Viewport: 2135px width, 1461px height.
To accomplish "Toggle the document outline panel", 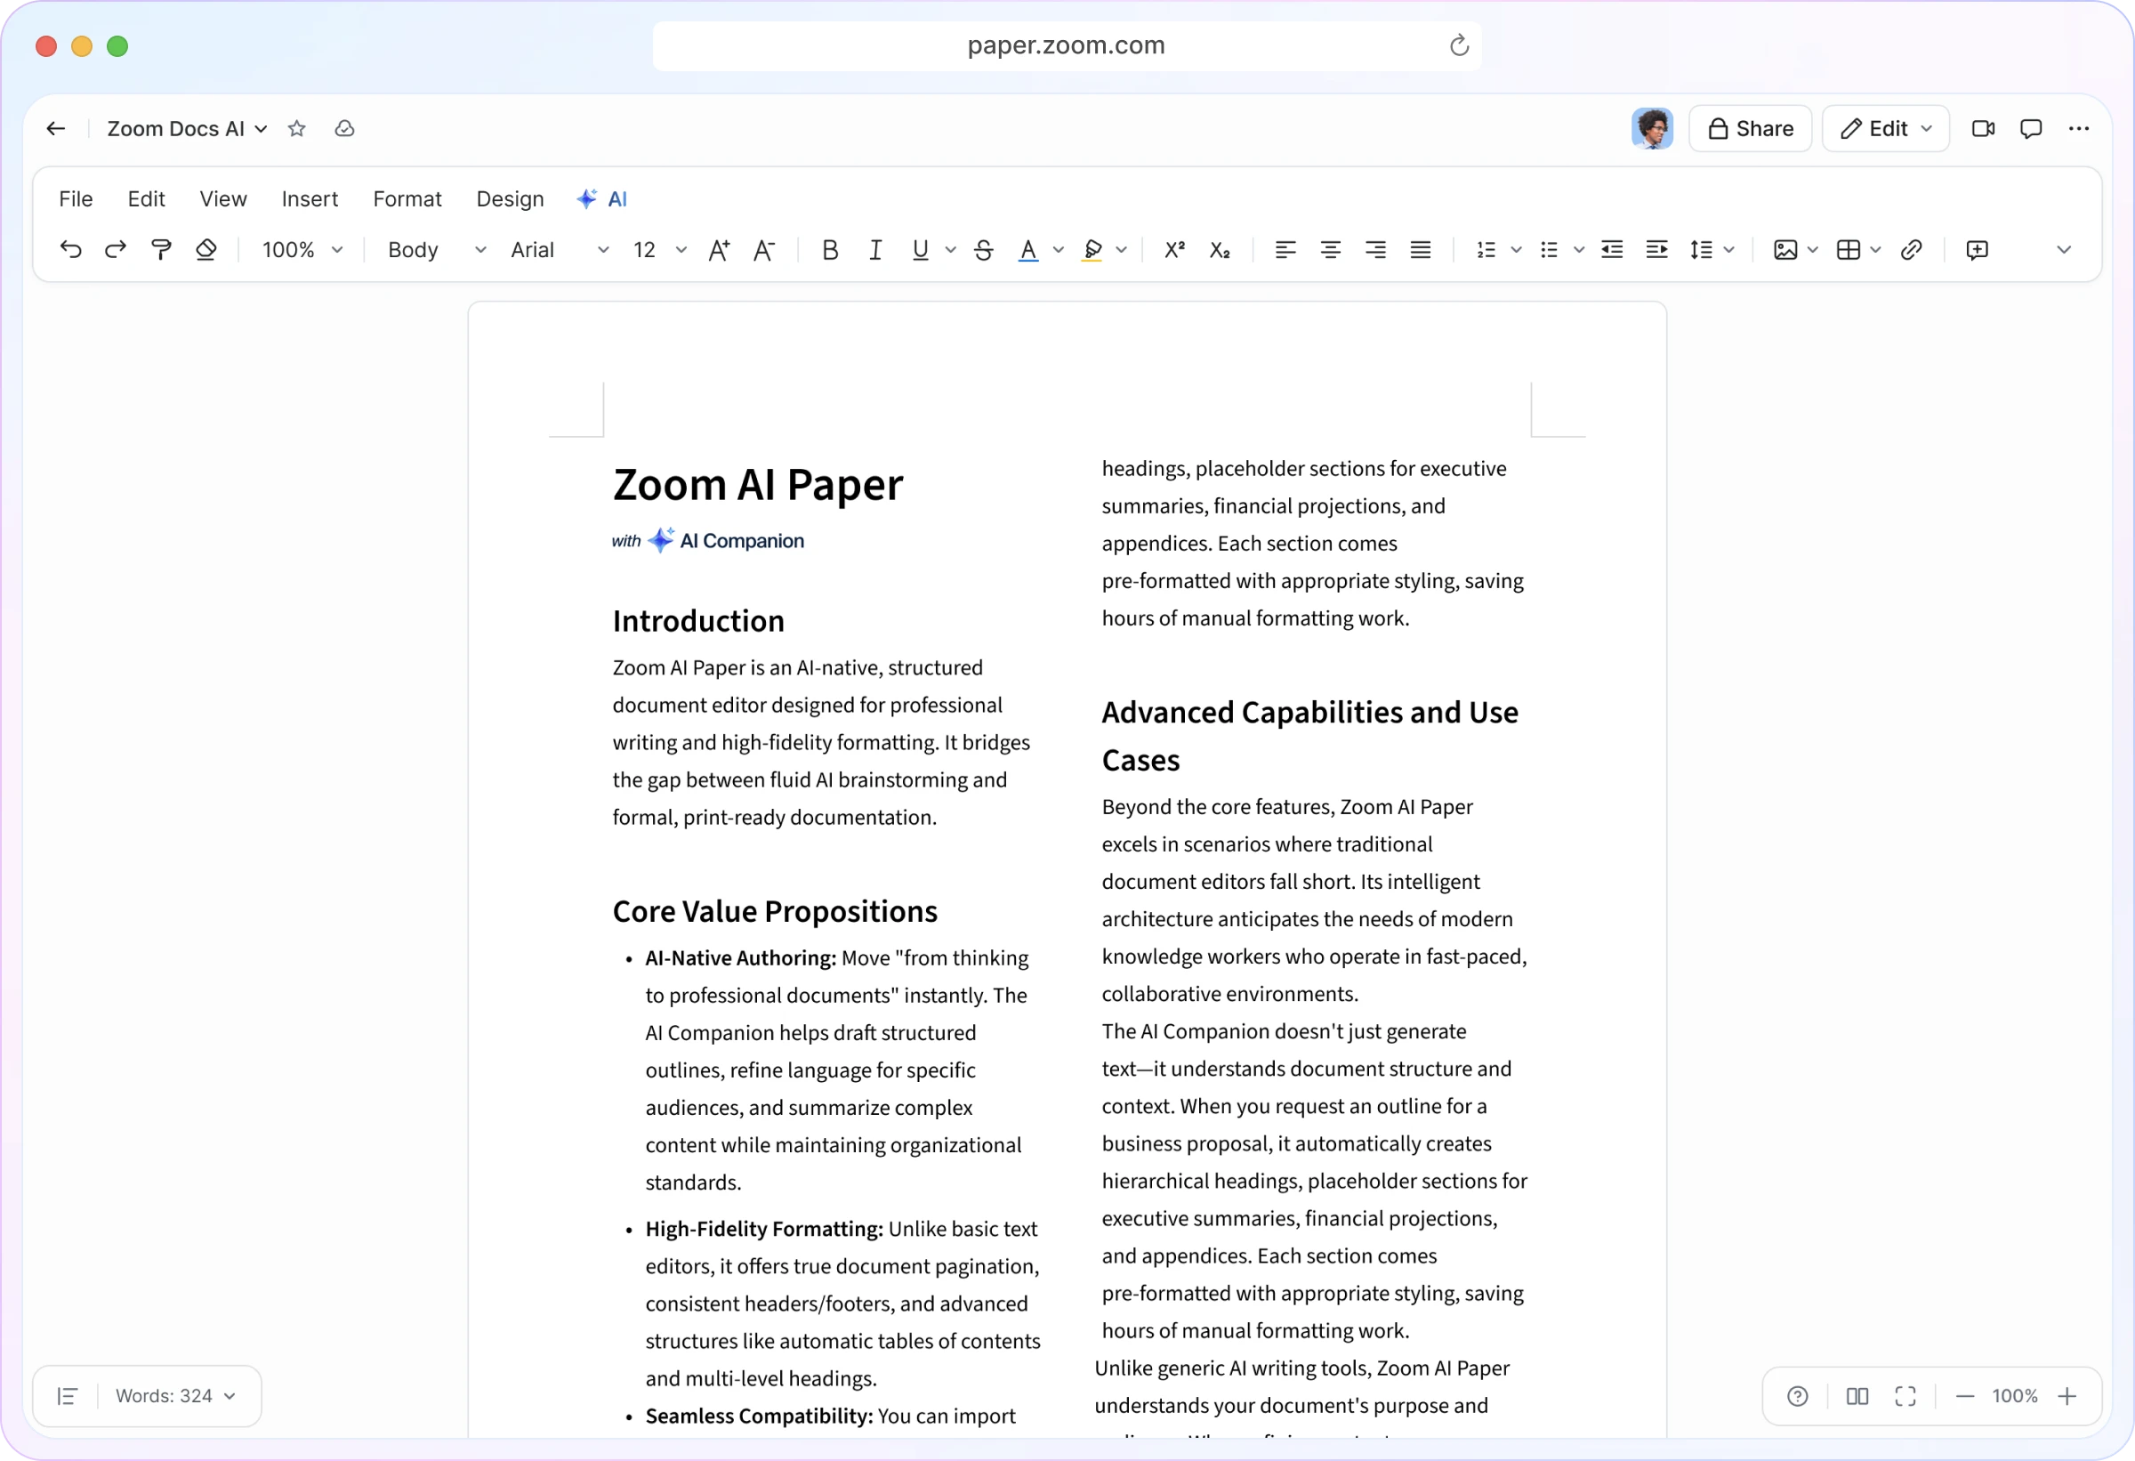I will coord(67,1397).
